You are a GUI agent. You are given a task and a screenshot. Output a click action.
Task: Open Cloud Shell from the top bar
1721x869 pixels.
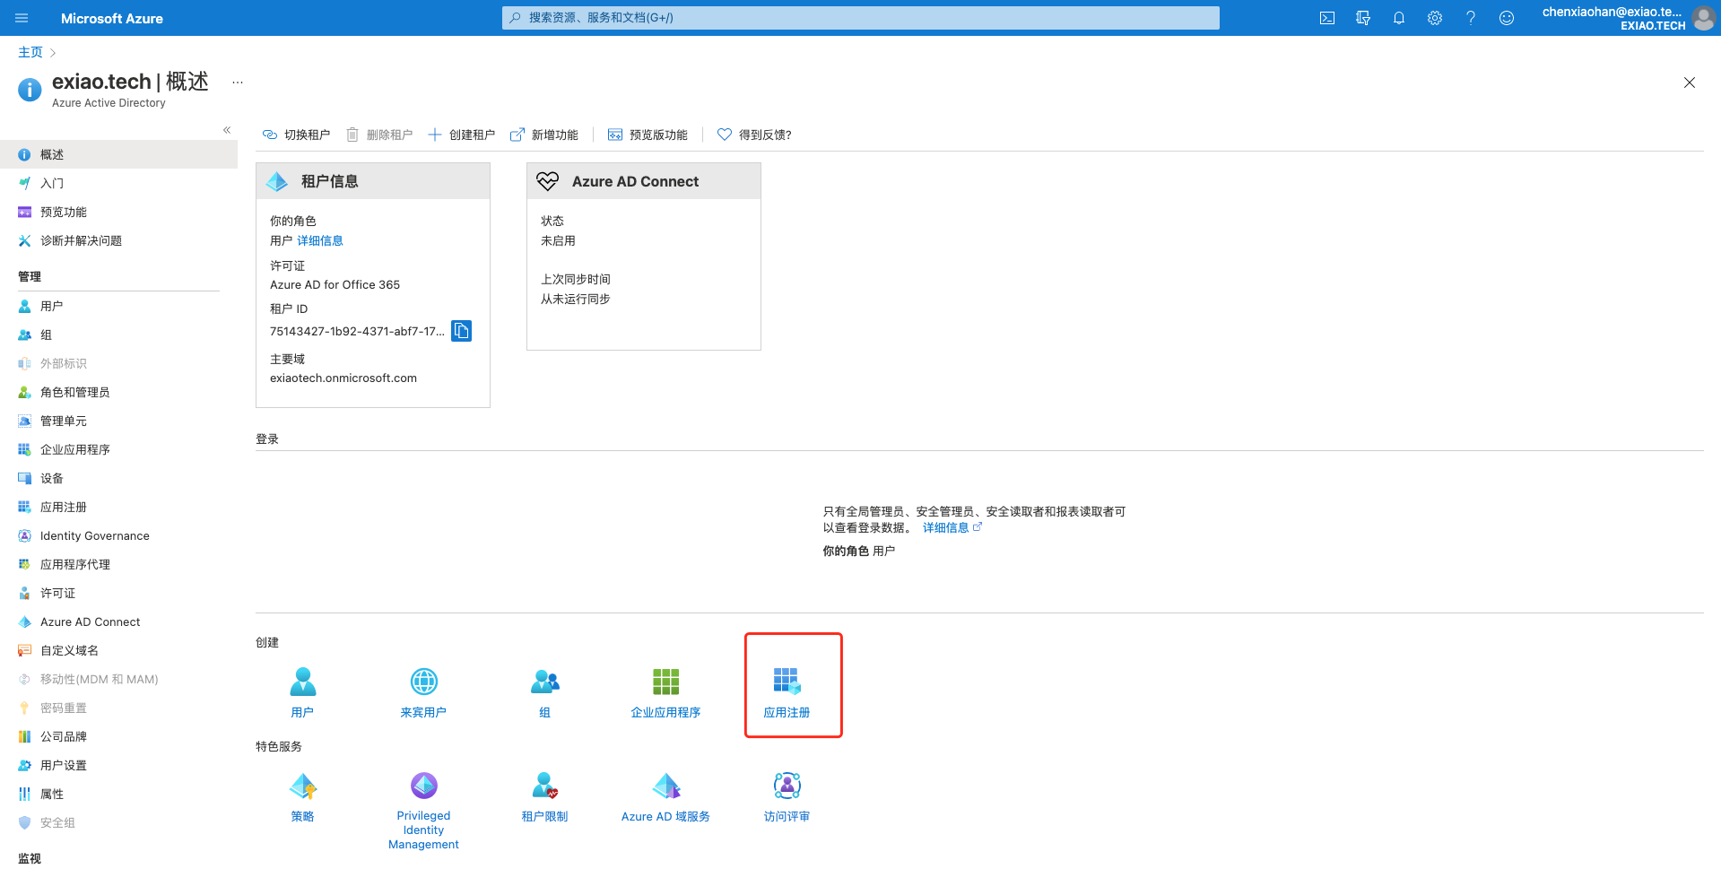click(1327, 18)
